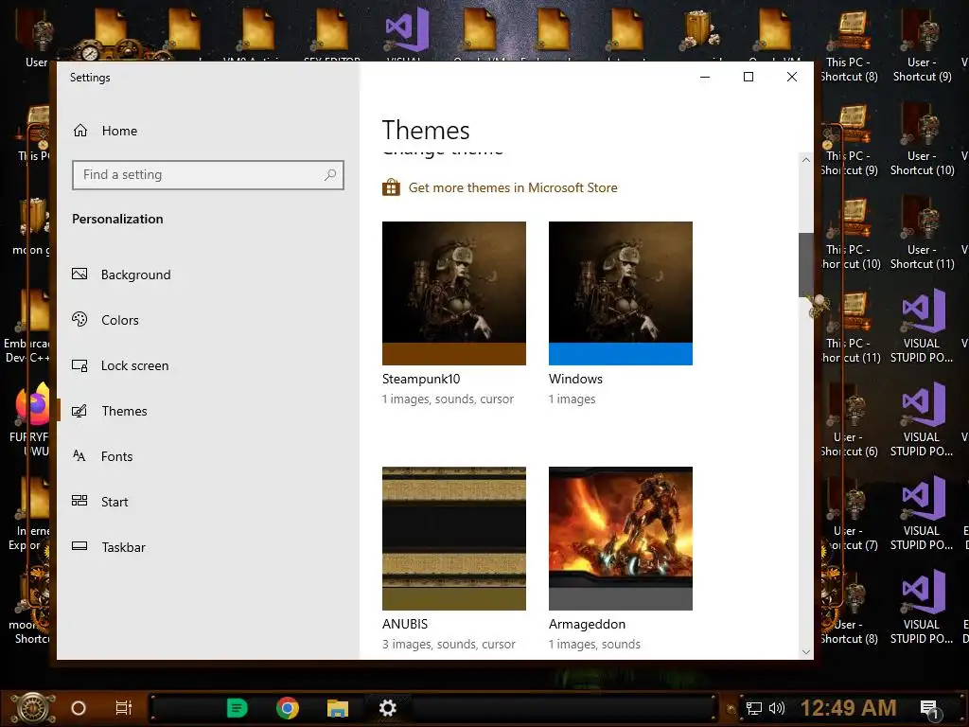This screenshot has height=727, width=969.
Task: Click the Themes page scrollbar thumb
Action: pyautogui.click(x=806, y=265)
